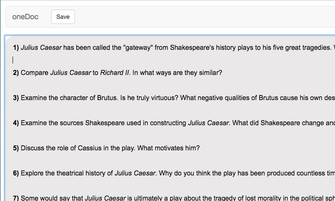
Task: Click the bold "6)" question number
Action: [x=16, y=173]
